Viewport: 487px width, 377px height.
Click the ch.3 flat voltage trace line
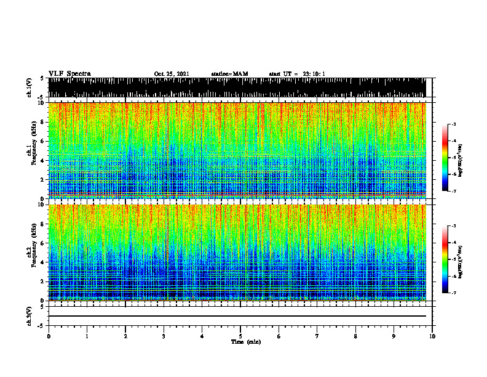(237, 316)
